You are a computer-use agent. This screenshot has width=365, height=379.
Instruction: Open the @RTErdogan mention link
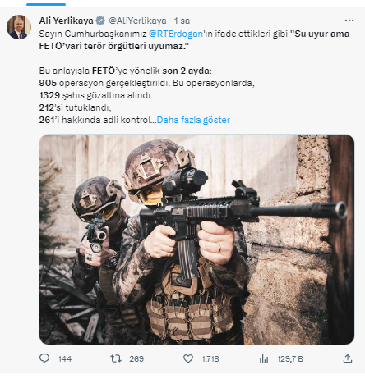pos(176,34)
